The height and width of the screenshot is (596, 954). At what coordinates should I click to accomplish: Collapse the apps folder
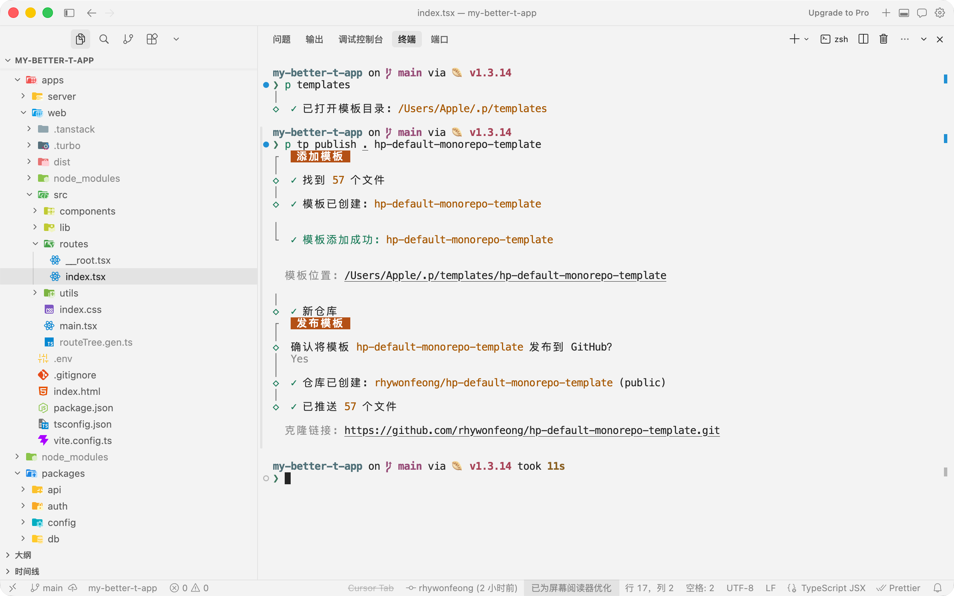[x=18, y=80]
